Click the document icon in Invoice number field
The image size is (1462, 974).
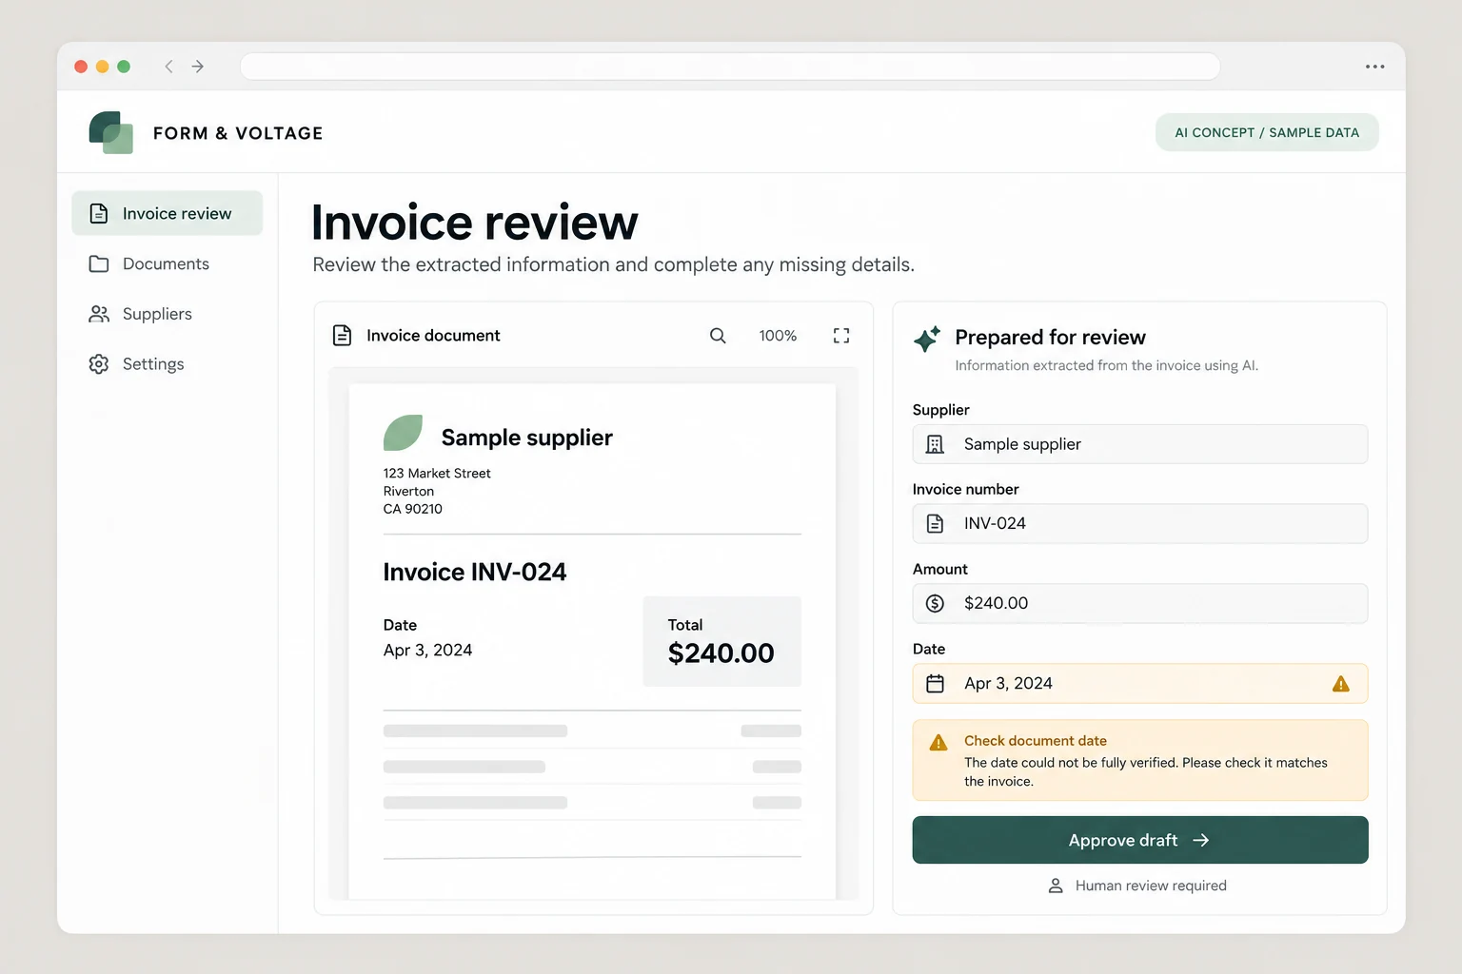(935, 523)
